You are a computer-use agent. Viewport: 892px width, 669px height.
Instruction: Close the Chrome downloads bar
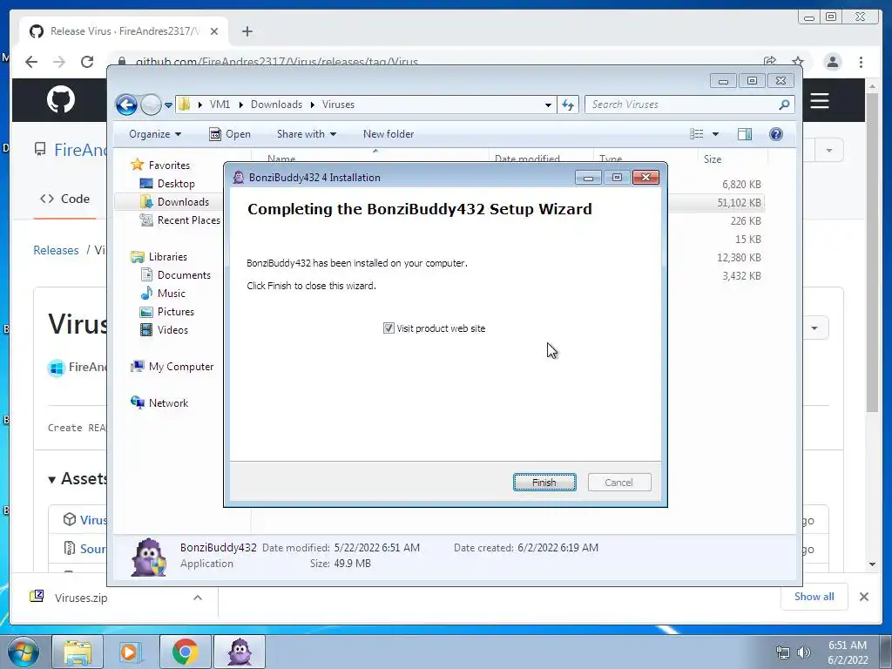click(863, 596)
